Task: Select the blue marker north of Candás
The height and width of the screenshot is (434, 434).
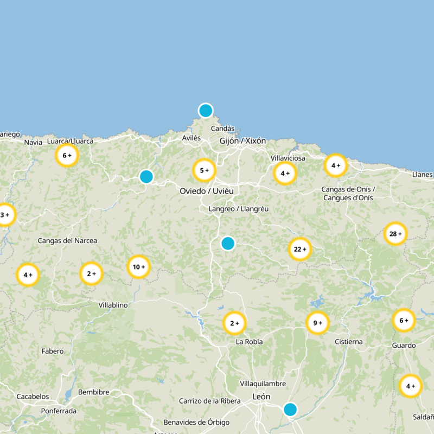Action: 206,111
